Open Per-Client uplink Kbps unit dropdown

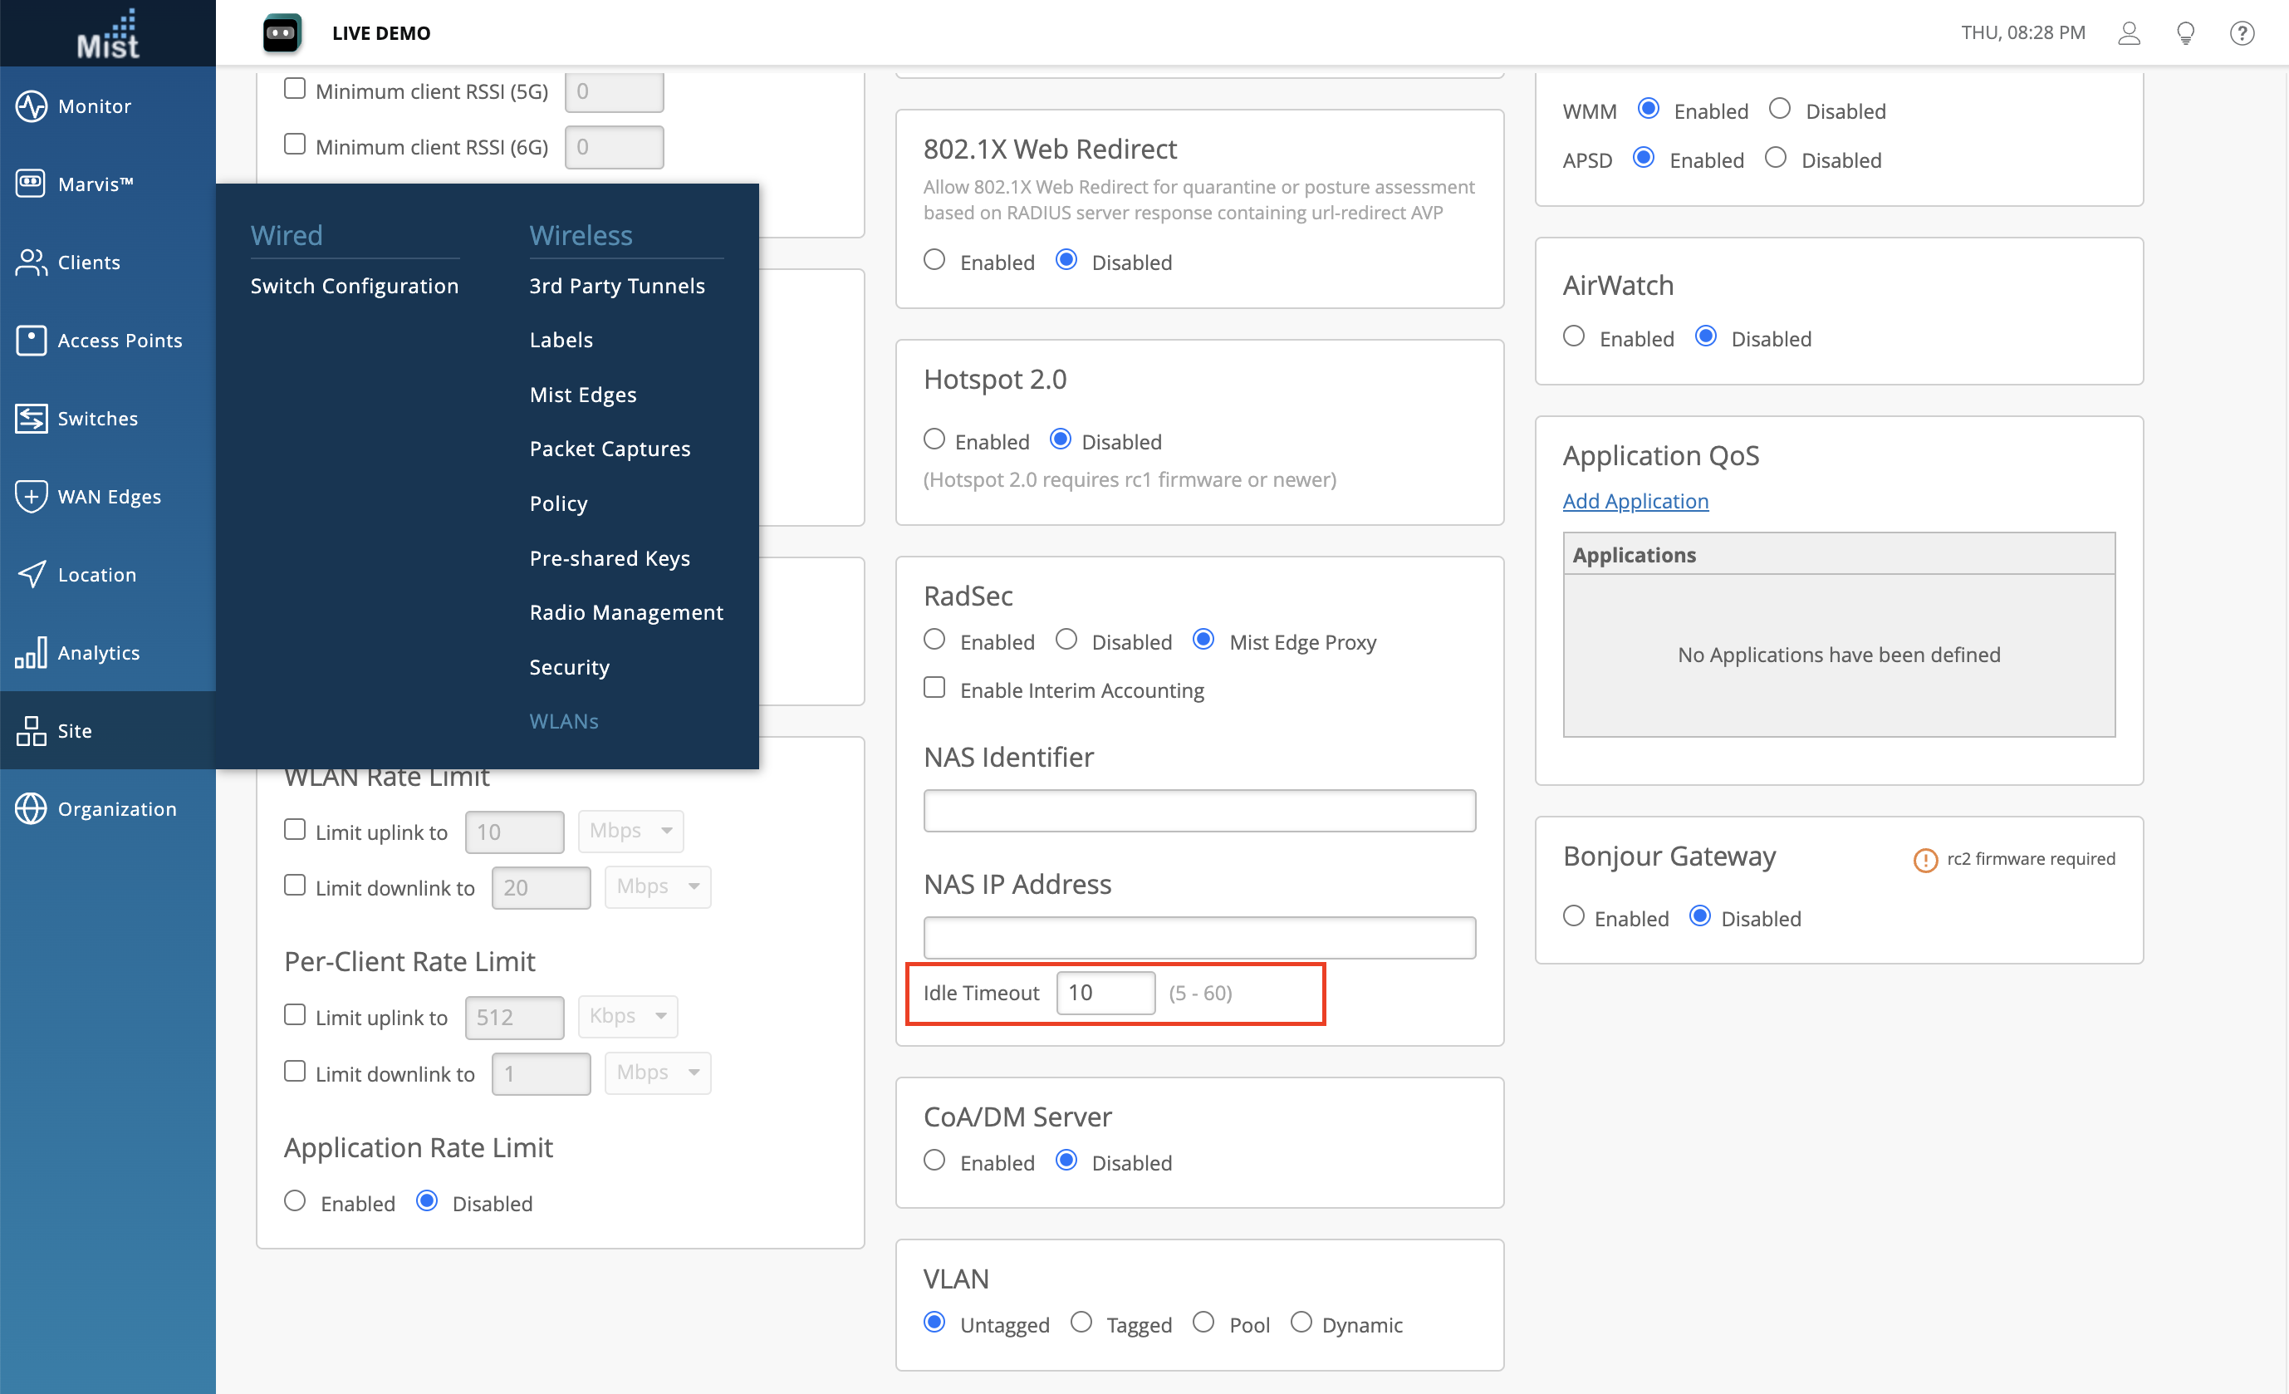627,1016
